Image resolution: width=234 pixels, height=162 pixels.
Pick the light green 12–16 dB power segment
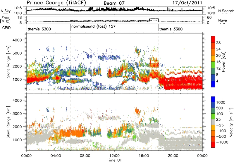click(x=213, y=65)
